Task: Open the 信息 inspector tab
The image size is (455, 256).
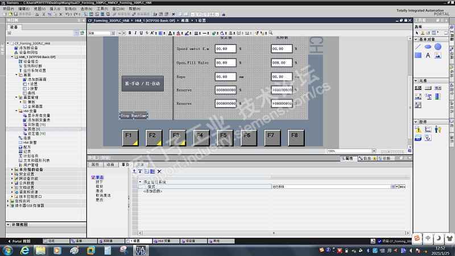Action: [367, 159]
